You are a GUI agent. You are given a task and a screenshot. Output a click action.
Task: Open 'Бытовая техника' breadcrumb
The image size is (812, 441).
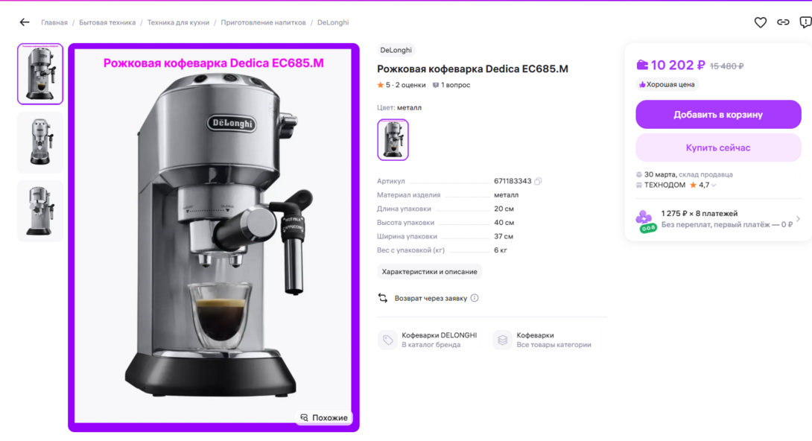coord(107,23)
